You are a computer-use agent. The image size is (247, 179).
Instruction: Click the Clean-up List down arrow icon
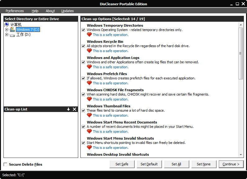pos(68,109)
